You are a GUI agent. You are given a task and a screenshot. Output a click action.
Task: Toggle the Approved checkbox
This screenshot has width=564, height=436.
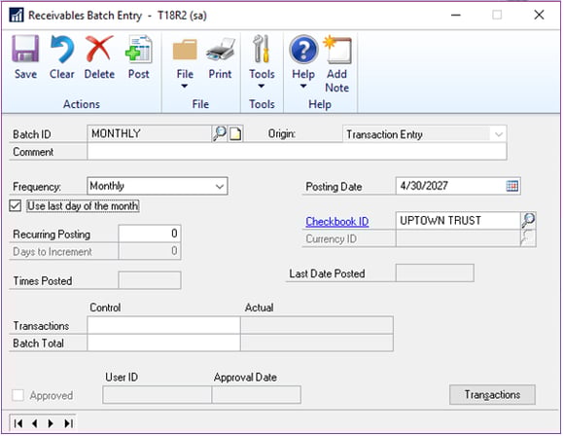(18, 395)
